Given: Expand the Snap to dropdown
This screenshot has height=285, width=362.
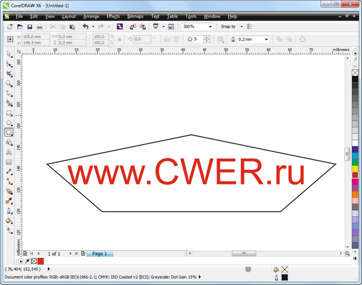Looking at the screenshot, I should point(241,27).
